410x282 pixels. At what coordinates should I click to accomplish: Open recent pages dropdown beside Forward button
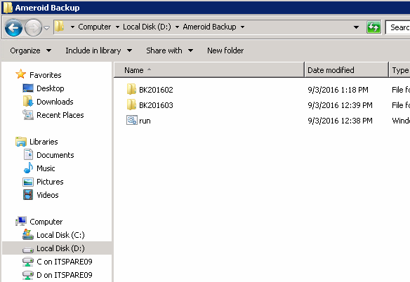click(x=46, y=27)
